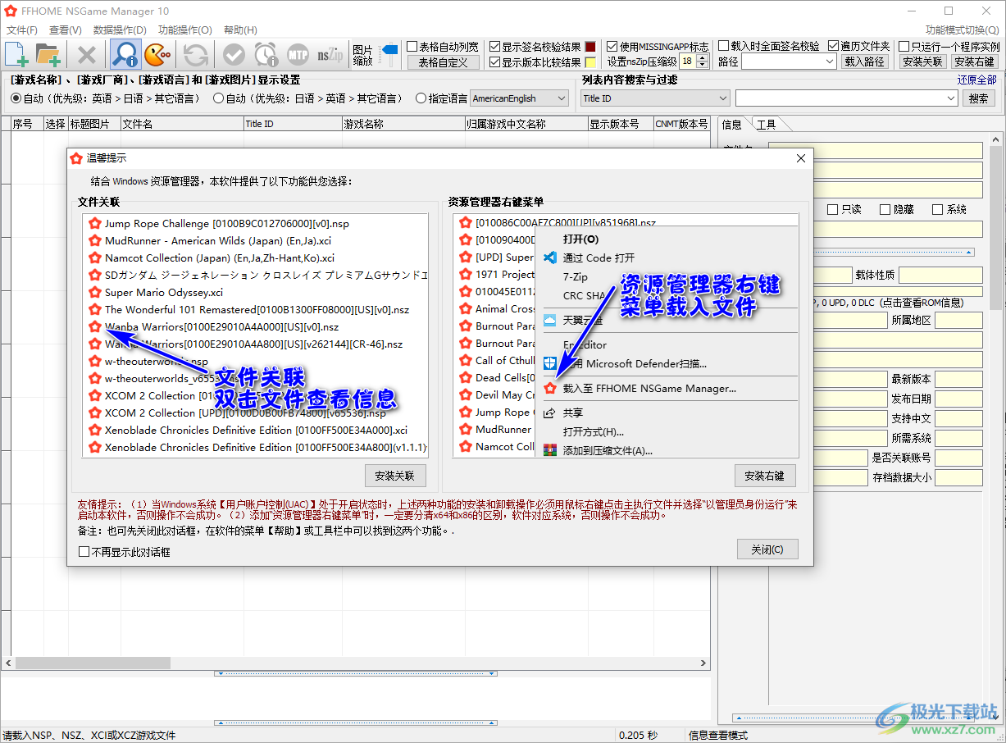Image resolution: width=1006 pixels, height=743 pixels.
Task: Click the yellow version compare color swatch
Action: [x=590, y=62]
